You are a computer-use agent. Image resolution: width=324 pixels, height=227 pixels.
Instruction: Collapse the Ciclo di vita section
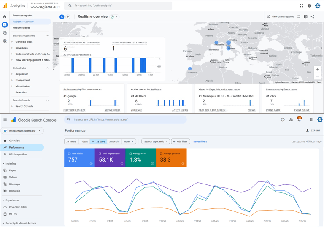tap(47, 68)
